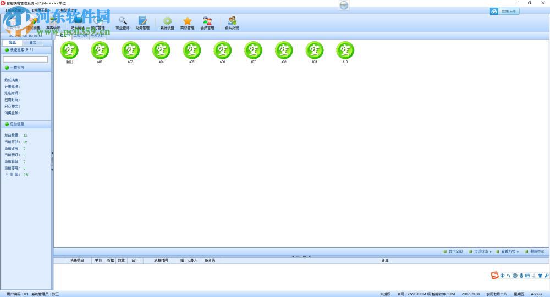Collapse the 一楼大包 info section header
The height and width of the screenshot is (297, 550).
[x=26, y=68]
